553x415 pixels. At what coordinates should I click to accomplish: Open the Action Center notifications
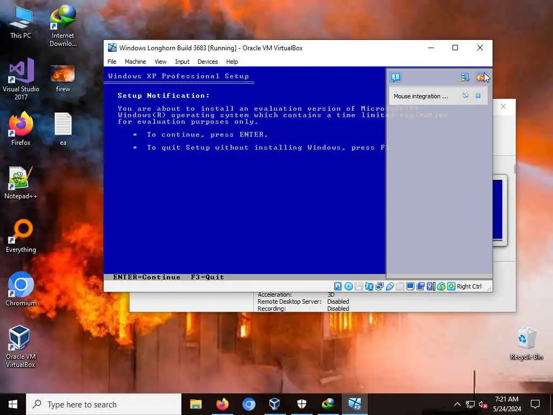point(535,404)
